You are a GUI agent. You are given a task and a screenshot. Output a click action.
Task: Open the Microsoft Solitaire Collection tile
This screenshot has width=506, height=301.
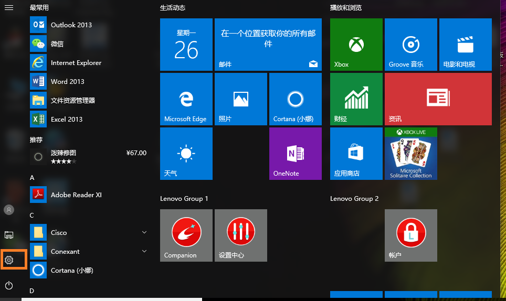411,154
